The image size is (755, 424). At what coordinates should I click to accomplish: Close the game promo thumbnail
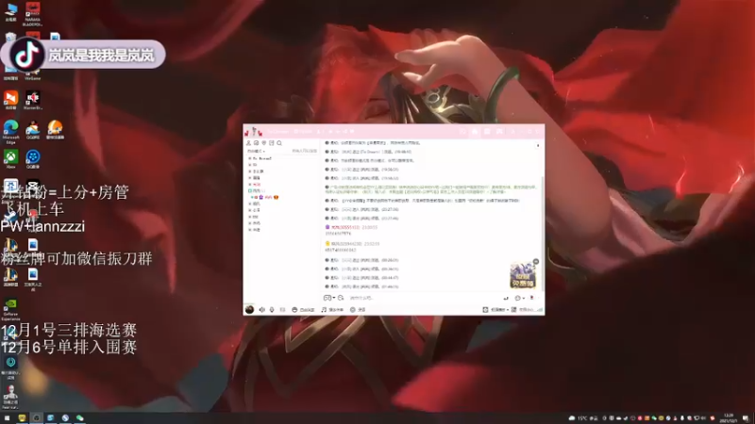click(536, 262)
